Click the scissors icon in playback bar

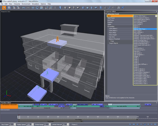(130, 124)
